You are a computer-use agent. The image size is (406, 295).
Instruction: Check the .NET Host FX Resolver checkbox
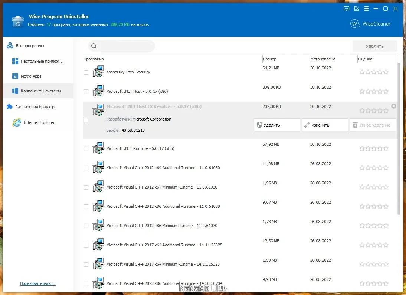tap(86, 120)
